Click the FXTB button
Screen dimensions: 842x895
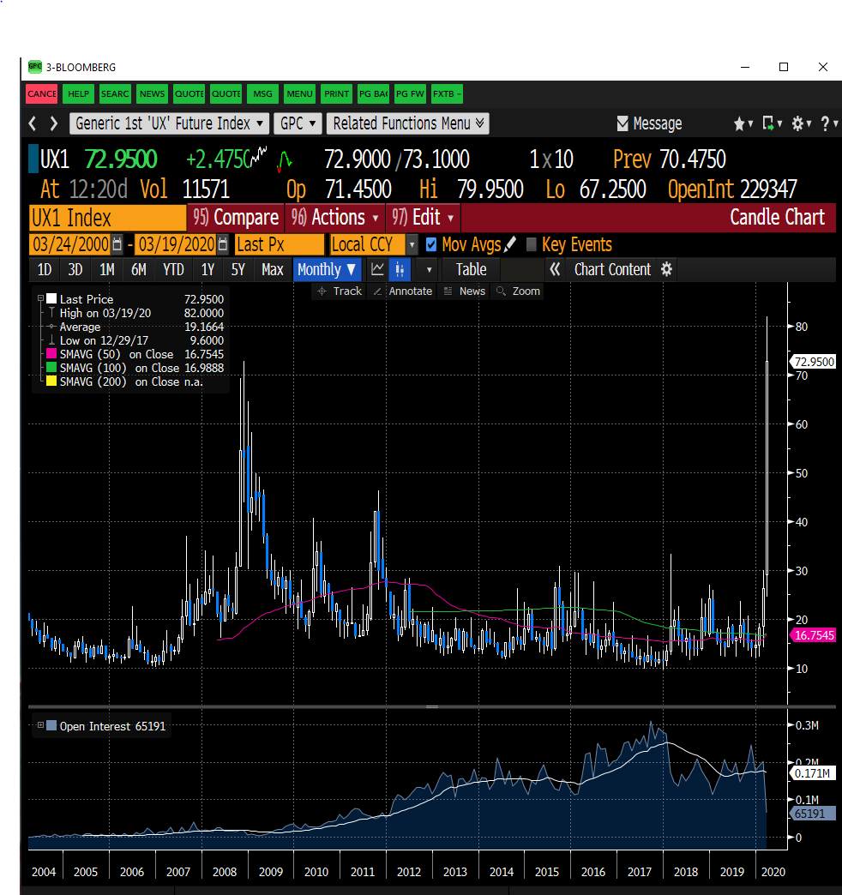click(x=447, y=93)
